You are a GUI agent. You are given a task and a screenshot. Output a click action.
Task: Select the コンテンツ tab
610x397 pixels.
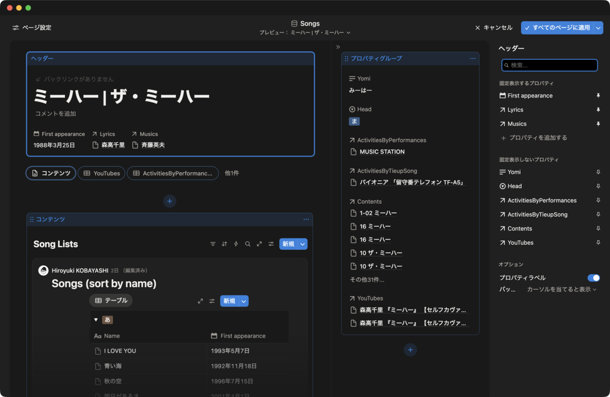pyautogui.click(x=51, y=173)
